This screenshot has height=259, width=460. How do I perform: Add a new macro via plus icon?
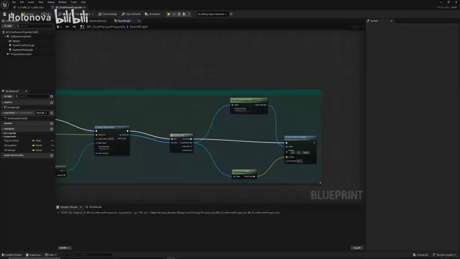pos(51,123)
